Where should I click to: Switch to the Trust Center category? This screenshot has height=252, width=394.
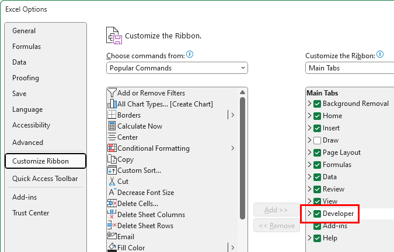click(x=31, y=213)
